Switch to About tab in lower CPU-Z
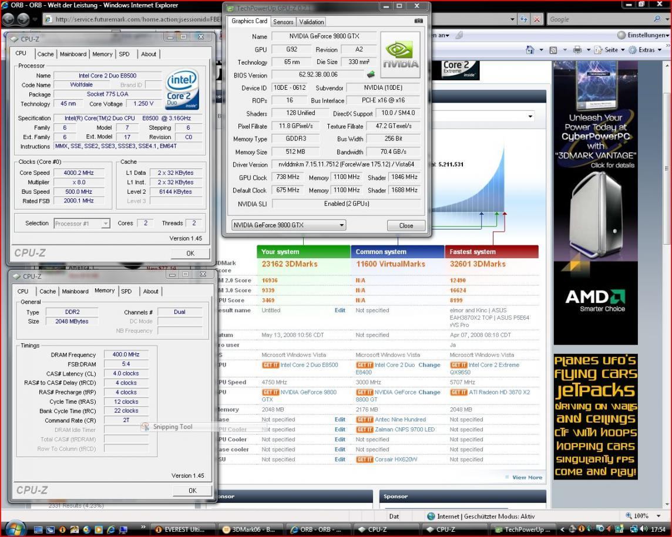Viewport: 672px width, 537px height. [150, 291]
